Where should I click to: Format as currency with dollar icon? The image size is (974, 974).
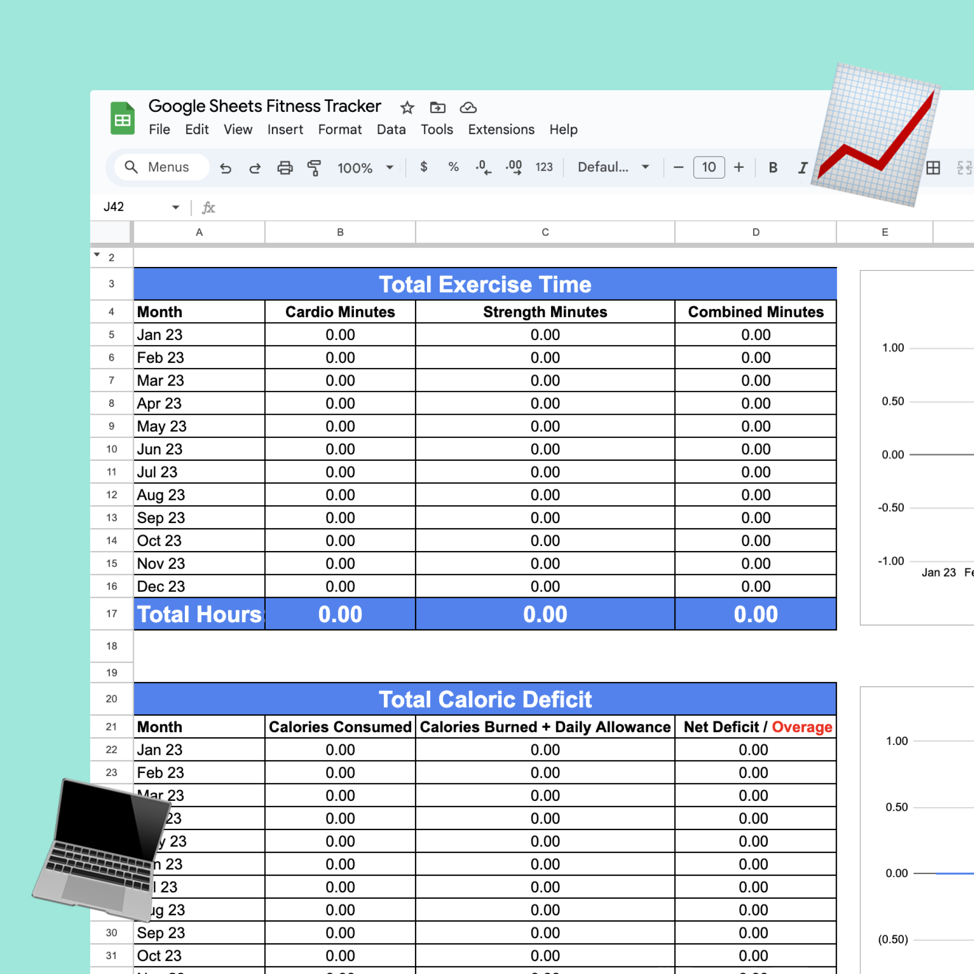[x=423, y=167]
